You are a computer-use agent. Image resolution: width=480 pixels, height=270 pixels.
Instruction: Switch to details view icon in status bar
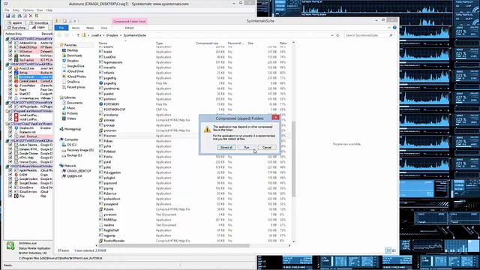[388, 250]
